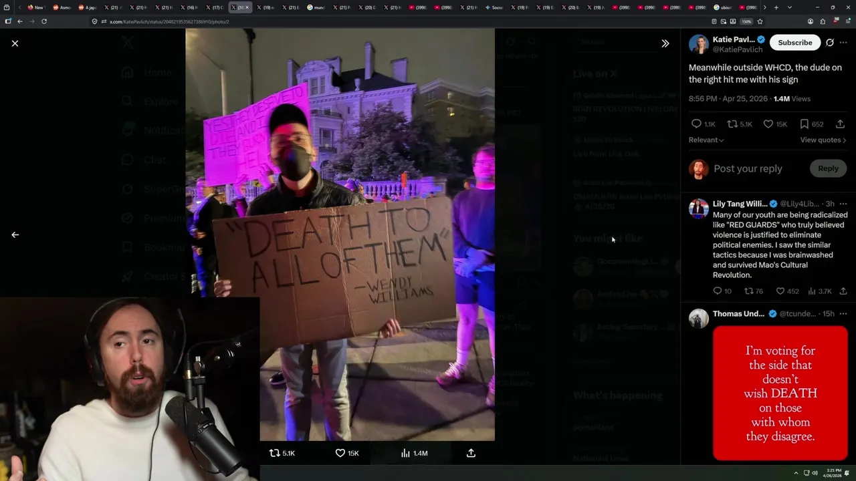
Task: Repost Katie's post showing 5.1K in sidebar
Action: [740, 124]
